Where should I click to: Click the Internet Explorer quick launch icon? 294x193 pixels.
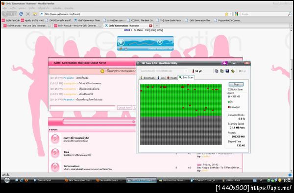pyautogui.click(x=22, y=180)
